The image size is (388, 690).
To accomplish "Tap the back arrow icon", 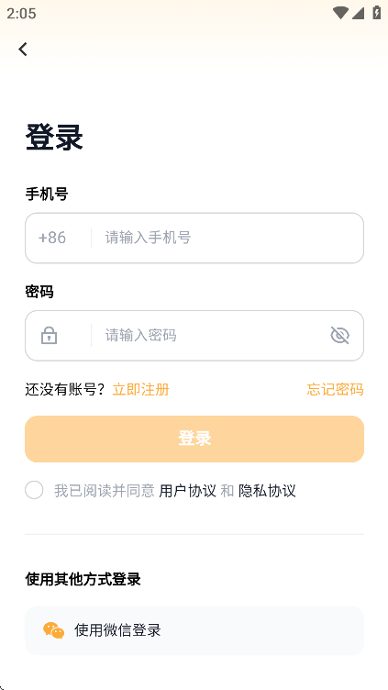I will click(x=23, y=49).
